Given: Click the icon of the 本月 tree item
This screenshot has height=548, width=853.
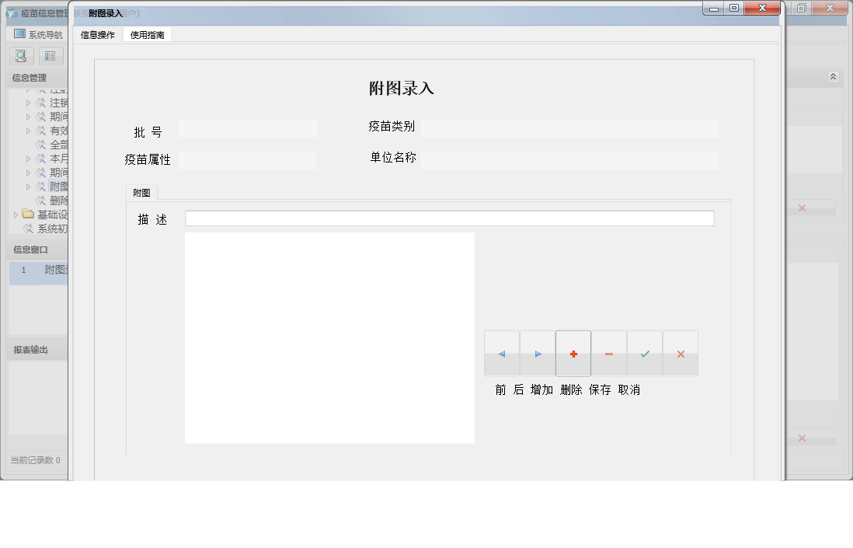Looking at the screenshot, I should (41, 159).
